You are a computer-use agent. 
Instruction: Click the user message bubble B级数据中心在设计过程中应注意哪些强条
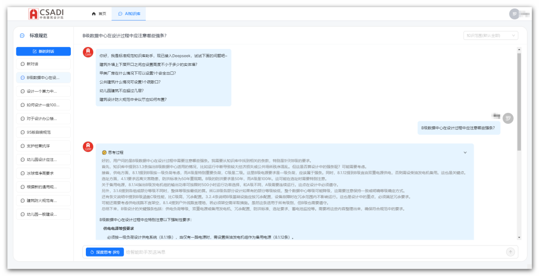(x=459, y=127)
